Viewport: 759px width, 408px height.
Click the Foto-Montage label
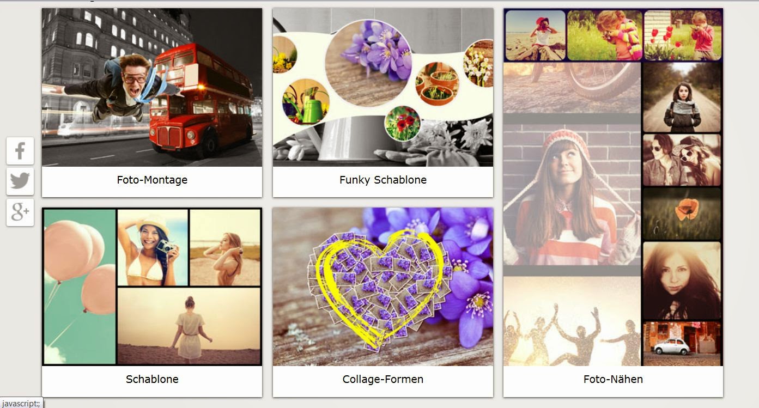(x=152, y=180)
